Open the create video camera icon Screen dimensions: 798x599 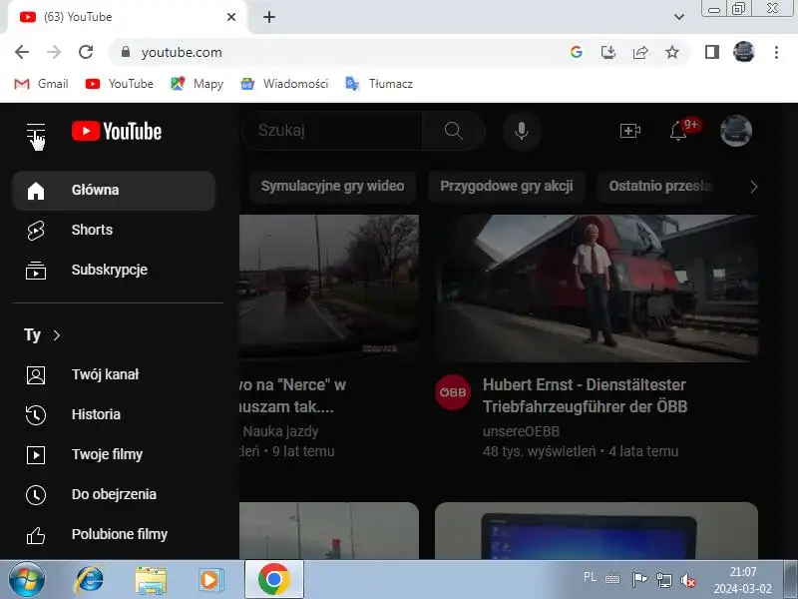(x=630, y=131)
